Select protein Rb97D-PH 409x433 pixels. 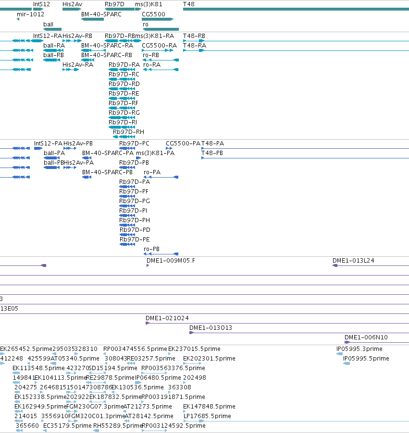click(x=135, y=220)
